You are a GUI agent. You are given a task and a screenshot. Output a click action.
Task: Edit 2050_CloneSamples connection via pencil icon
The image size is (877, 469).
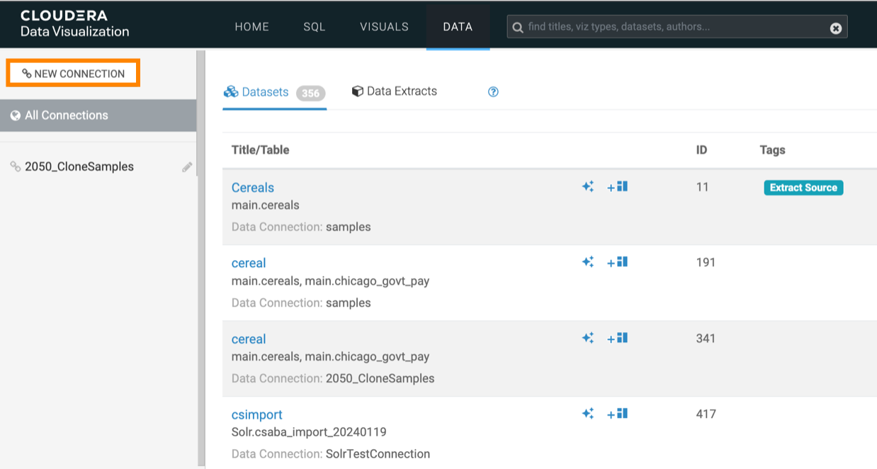[187, 167]
